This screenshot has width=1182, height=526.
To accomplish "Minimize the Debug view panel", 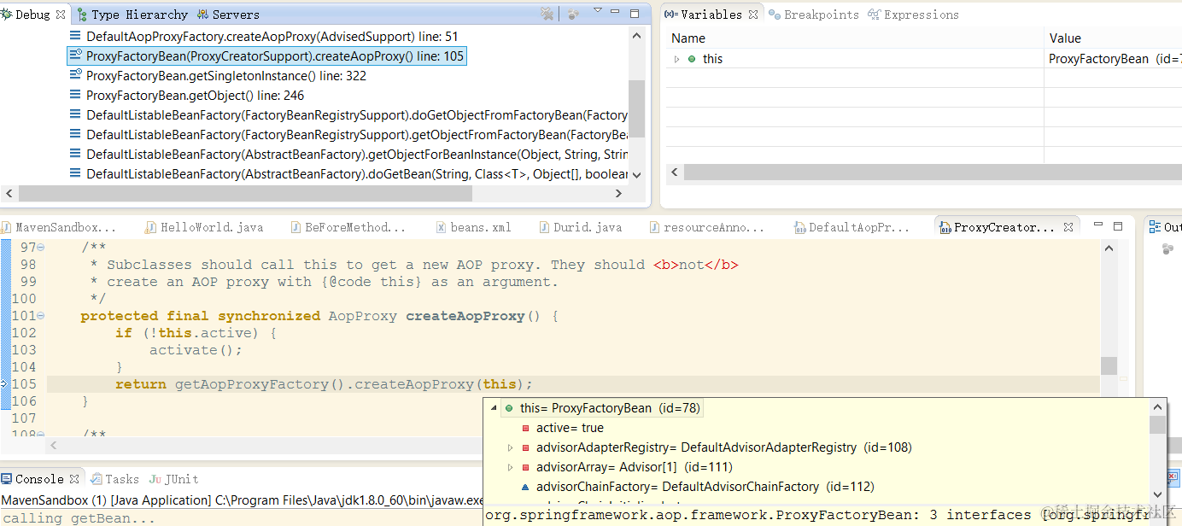I will coord(617,13).
